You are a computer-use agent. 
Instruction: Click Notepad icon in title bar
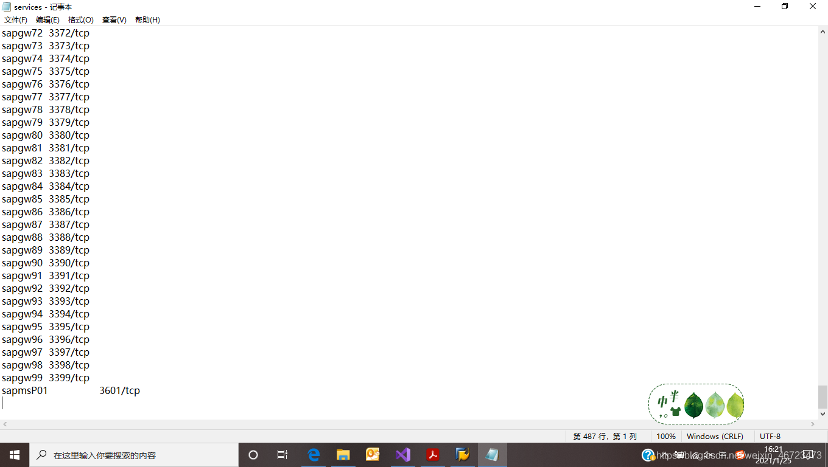7,7
